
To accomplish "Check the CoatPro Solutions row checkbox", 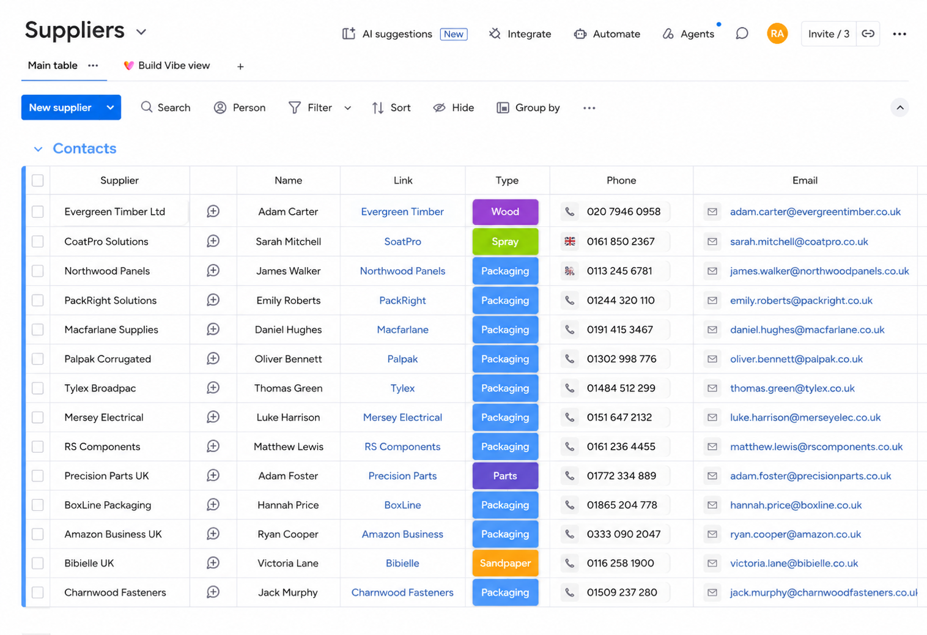I will tap(38, 242).
